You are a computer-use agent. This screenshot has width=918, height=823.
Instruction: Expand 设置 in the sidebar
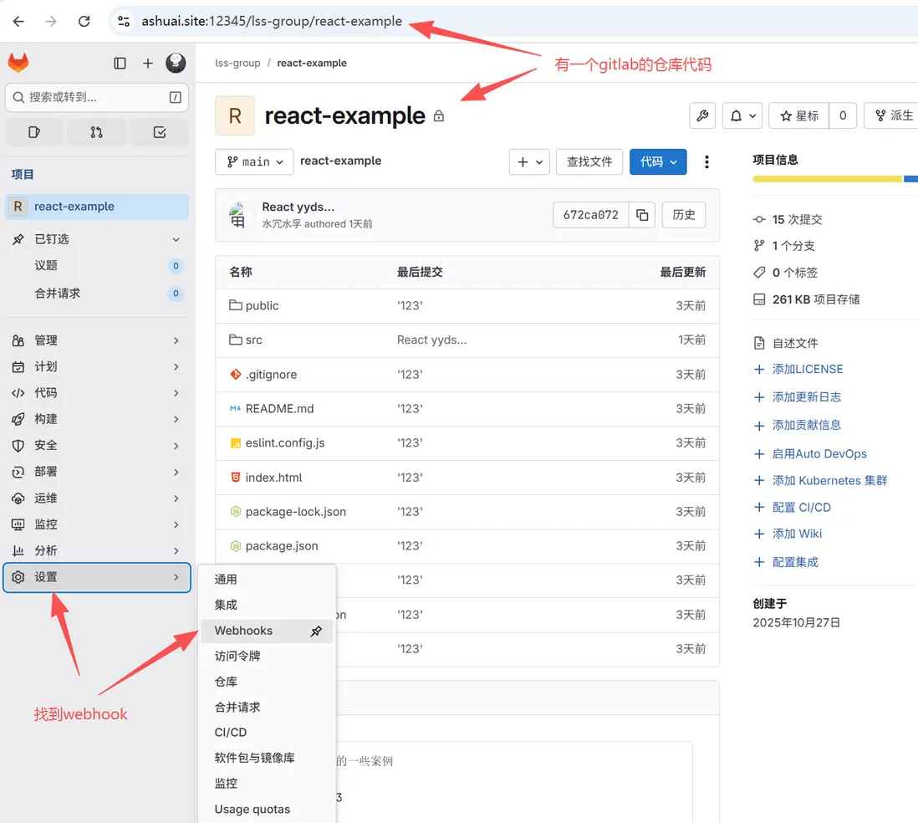click(x=97, y=578)
